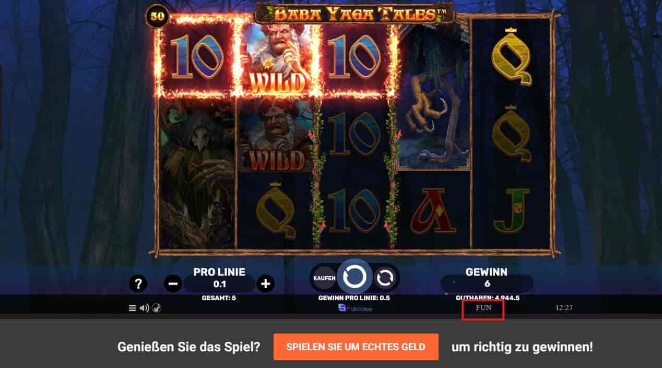Viewport: 662px width, 368px height.
Task: Spin the reels with the main spin button
Action: (x=354, y=277)
